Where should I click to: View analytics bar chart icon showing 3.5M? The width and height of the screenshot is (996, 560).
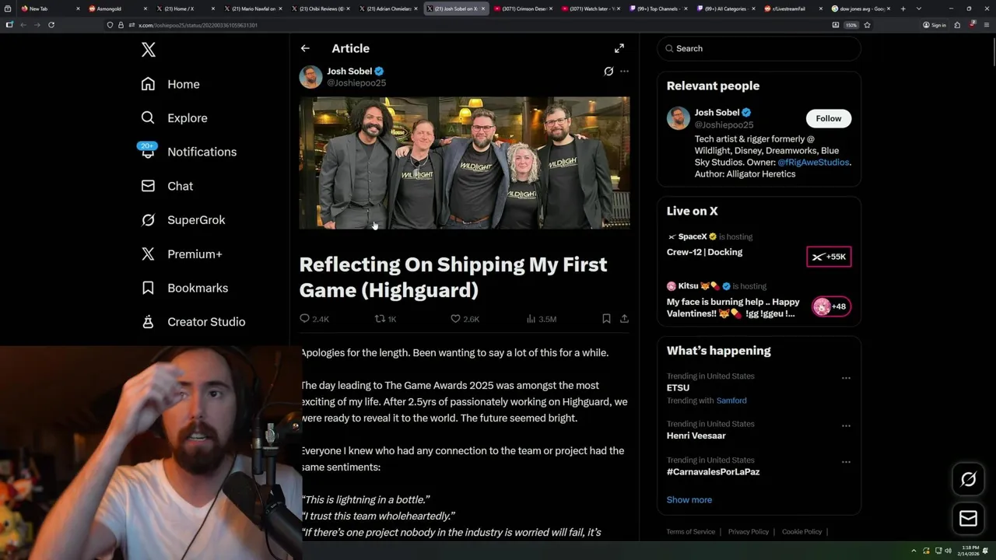(531, 319)
